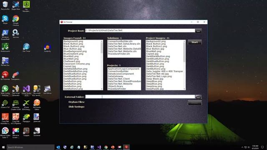
Task: Select Background2.png in Images Found list
Action: pyautogui.click(x=73, y=41)
